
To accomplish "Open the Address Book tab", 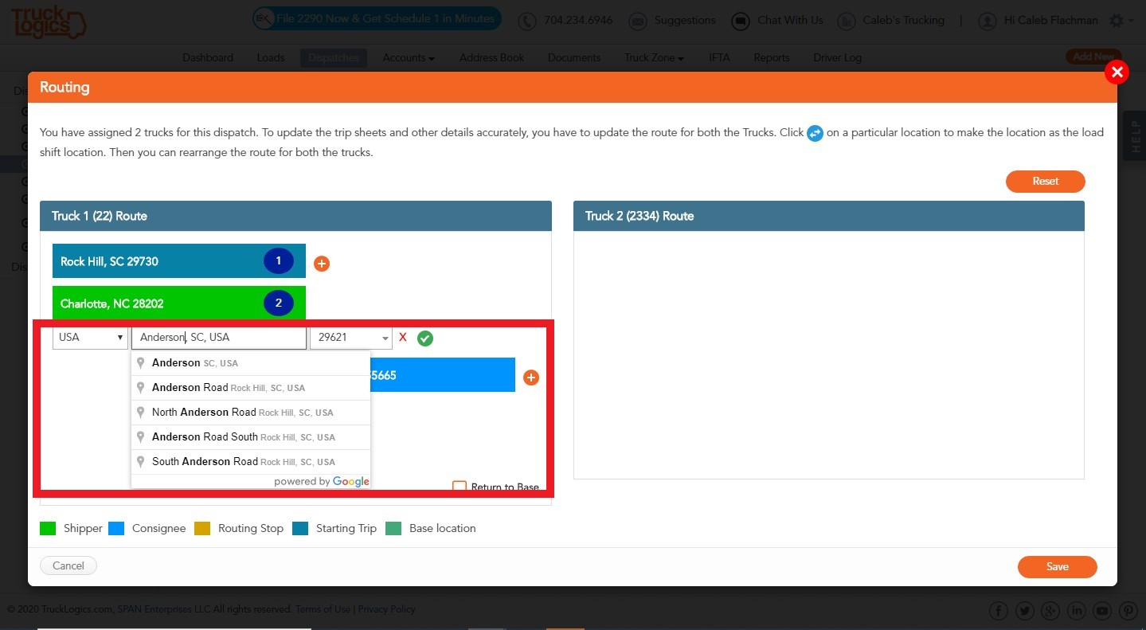I will pos(492,57).
